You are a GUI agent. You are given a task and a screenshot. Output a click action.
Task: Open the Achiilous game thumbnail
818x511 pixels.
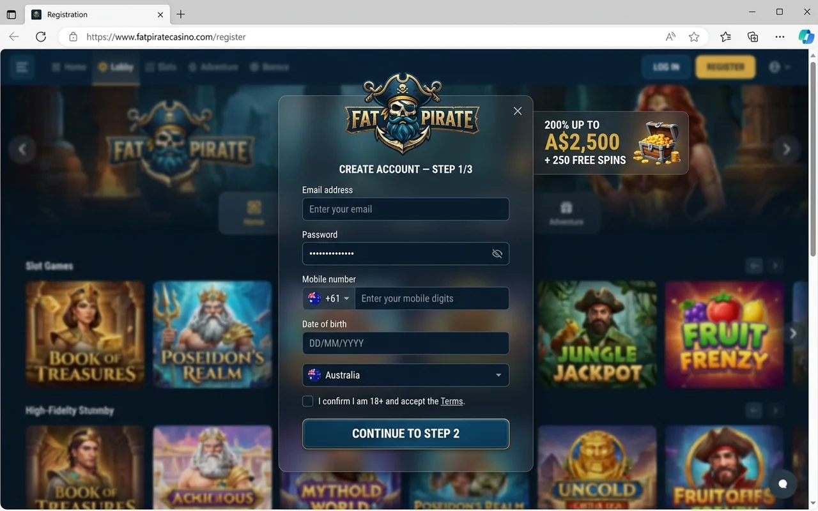tap(213, 468)
